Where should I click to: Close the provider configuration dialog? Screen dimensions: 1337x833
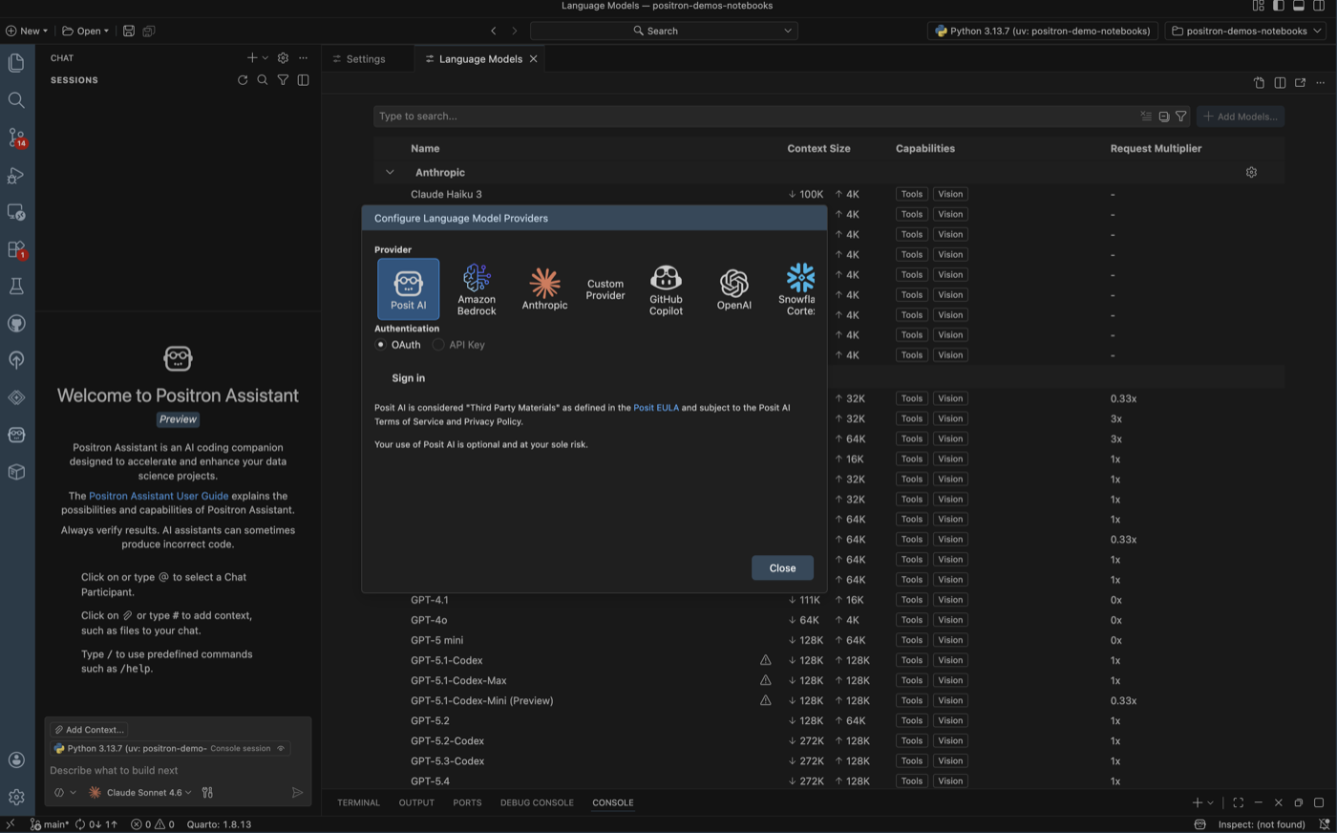pyautogui.click(x=782, y=567)
